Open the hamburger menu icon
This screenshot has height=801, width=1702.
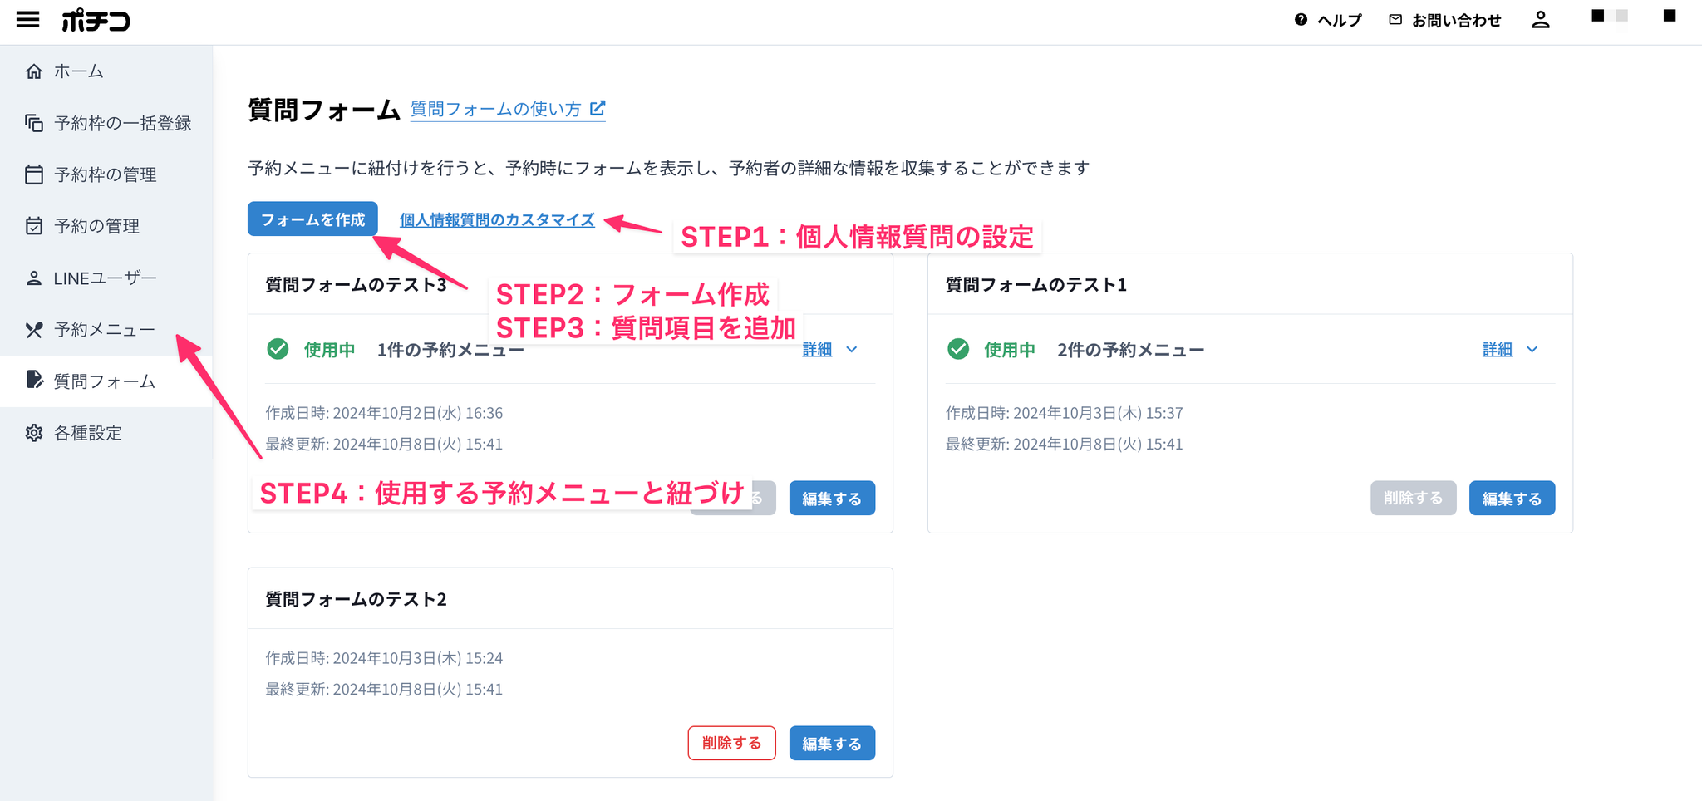27,20
